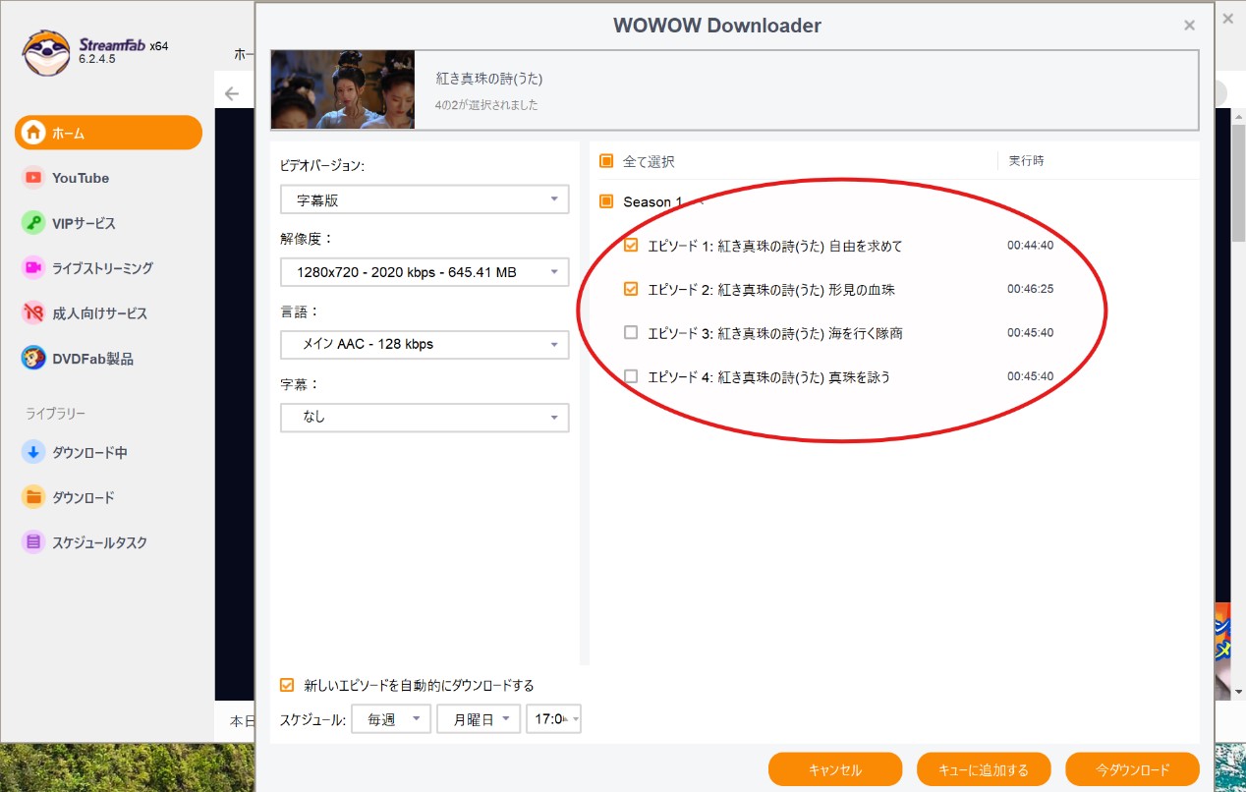Close the WOWOW Downloader dialog

pyautogui.click(x=1189, y=26)
